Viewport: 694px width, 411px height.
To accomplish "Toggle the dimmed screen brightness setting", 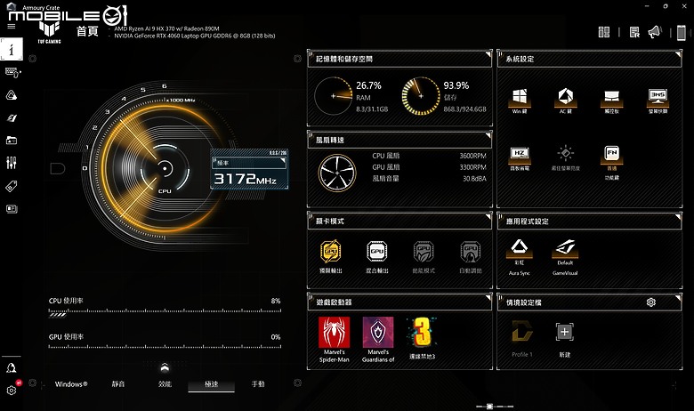I will (x=565, y=158).
